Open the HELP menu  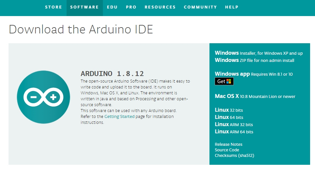232,7
